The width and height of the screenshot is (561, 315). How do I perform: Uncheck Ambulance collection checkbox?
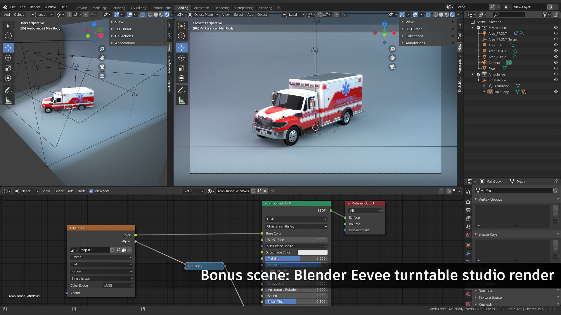[479, 74]
